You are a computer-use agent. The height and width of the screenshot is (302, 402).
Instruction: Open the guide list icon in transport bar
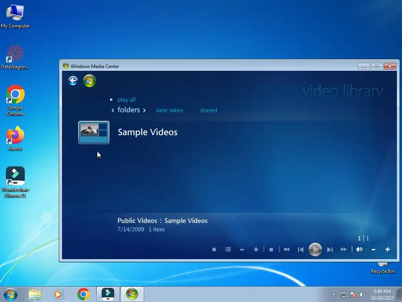pyautogui.click(x=228, y=250)
